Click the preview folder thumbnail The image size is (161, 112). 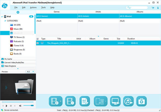point(25,87)
